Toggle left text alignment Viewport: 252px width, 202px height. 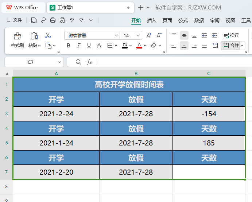pyautogui.click(x=174, y=46)
